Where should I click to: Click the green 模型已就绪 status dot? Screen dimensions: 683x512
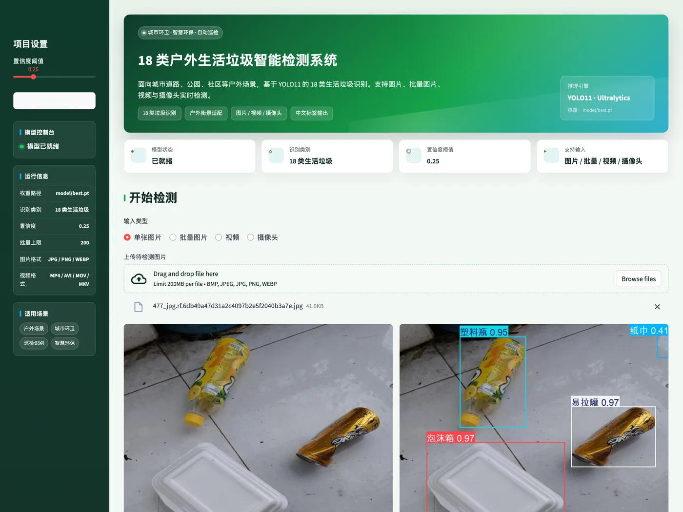point(22,146)
